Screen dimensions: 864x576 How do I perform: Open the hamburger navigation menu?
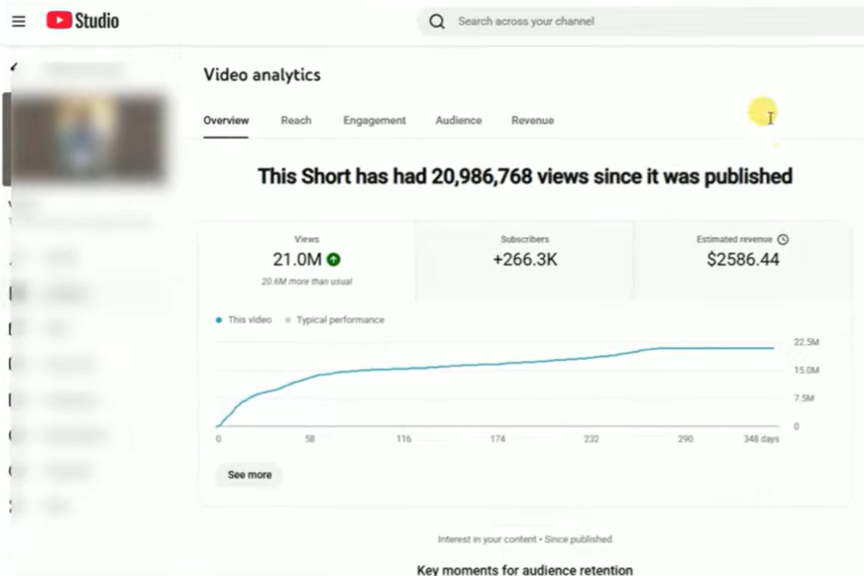(18, 21)
